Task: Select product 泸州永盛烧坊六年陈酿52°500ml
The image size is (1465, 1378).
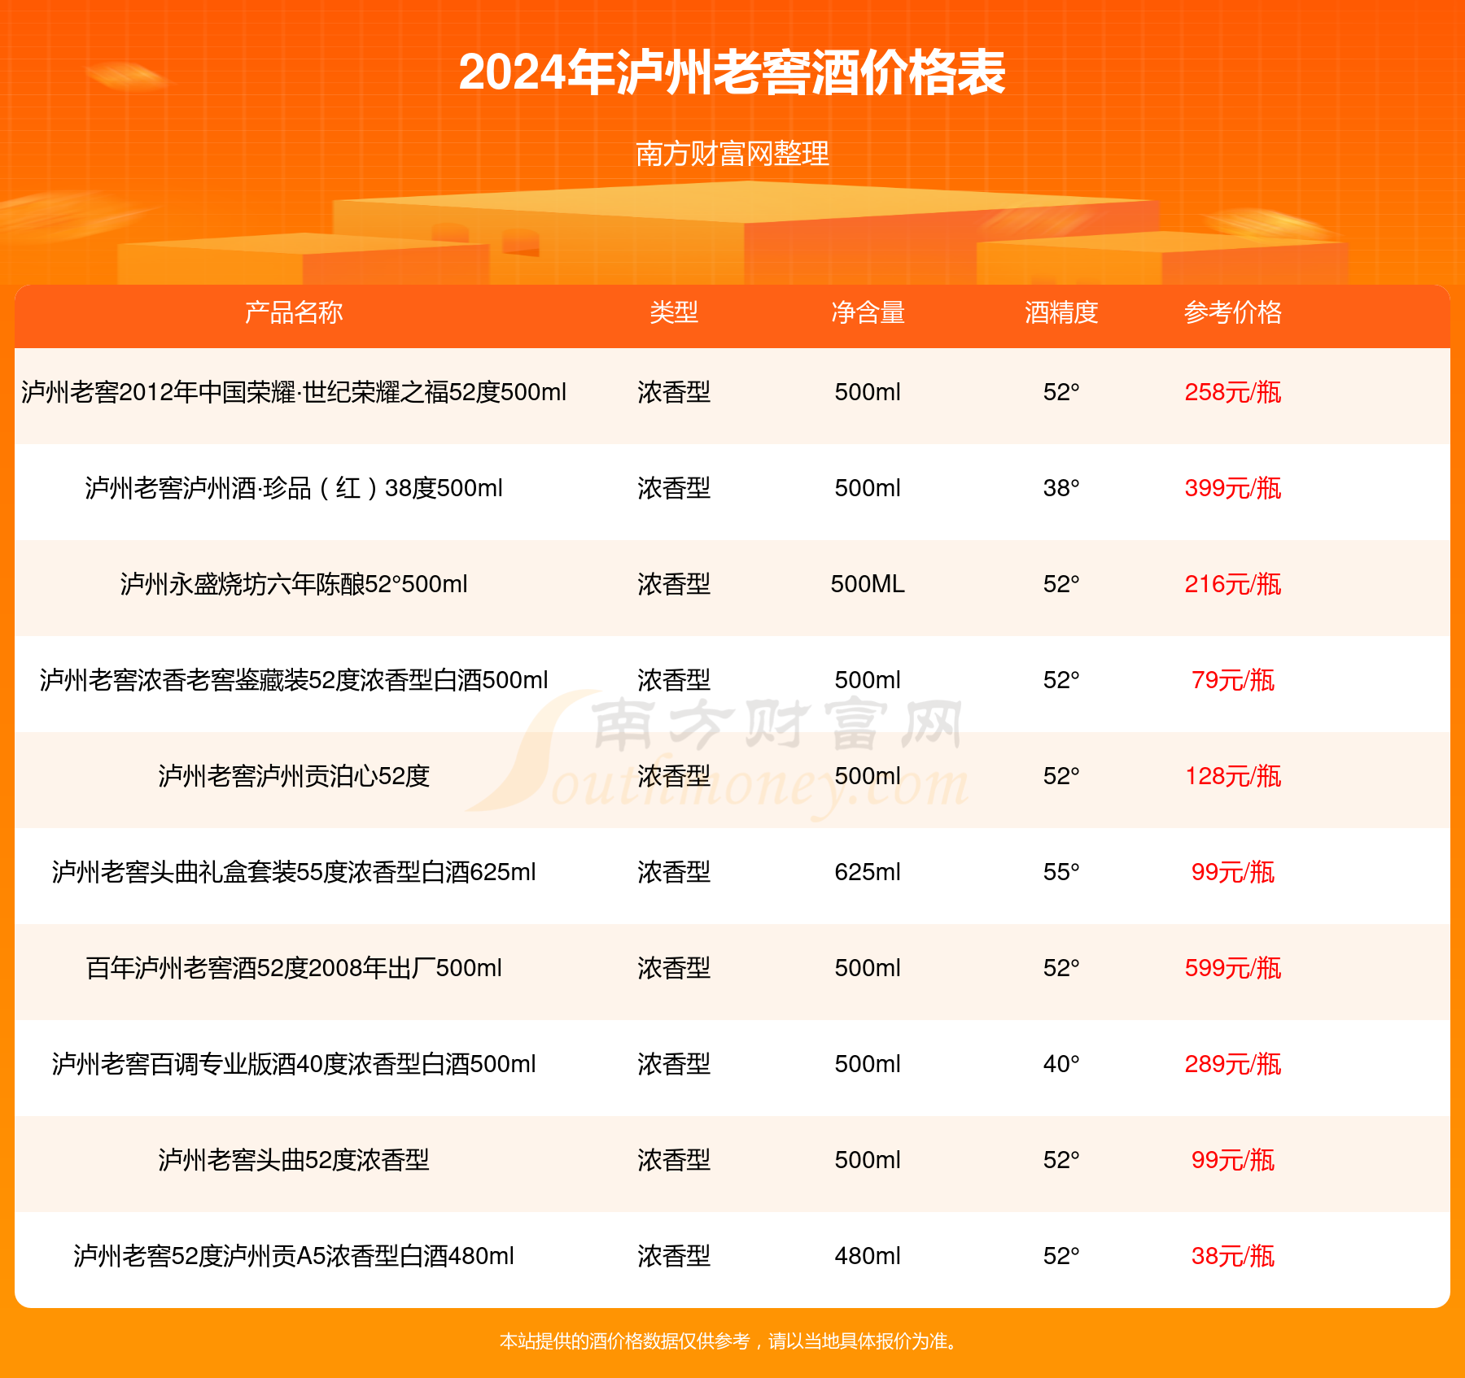Action: [x=294, y=584]
